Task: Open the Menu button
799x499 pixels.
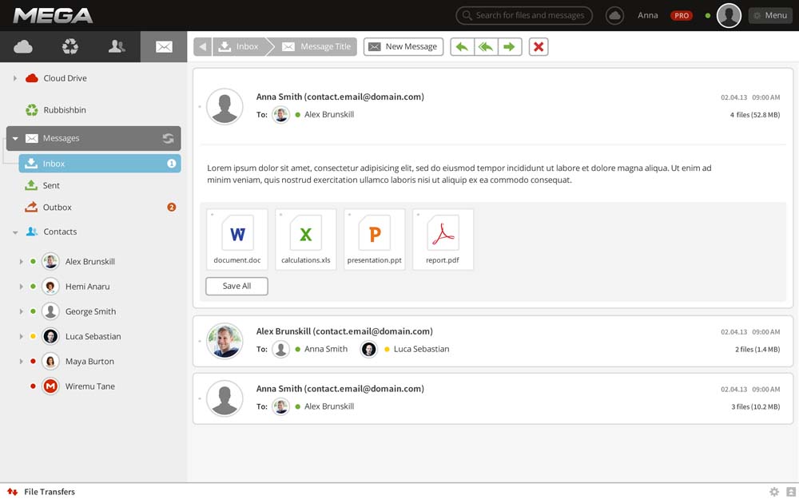Action: point(770,16)
